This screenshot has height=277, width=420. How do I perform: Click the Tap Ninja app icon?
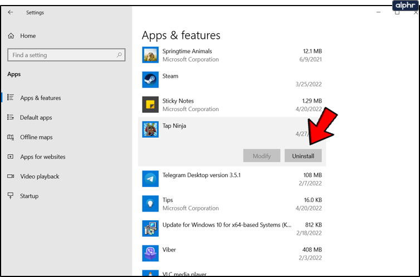click(150, 129)
